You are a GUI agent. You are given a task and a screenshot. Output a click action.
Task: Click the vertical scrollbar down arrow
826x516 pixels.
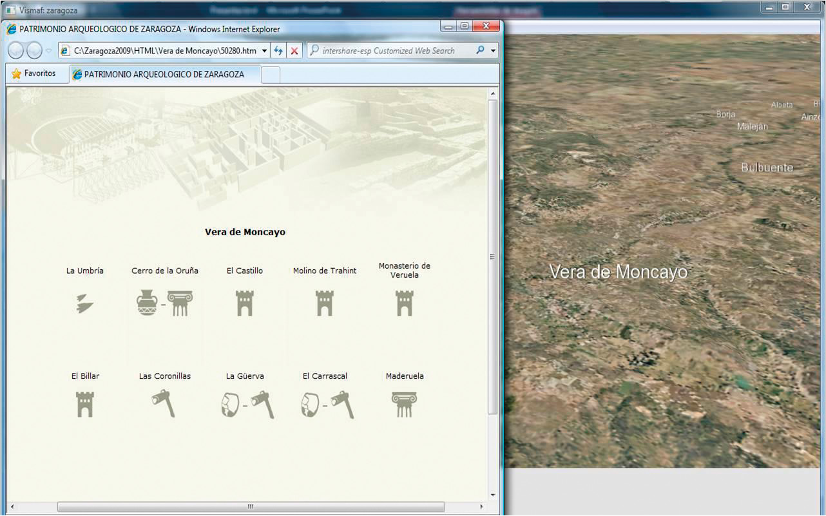pyautogui.click(x=494, y=495)
